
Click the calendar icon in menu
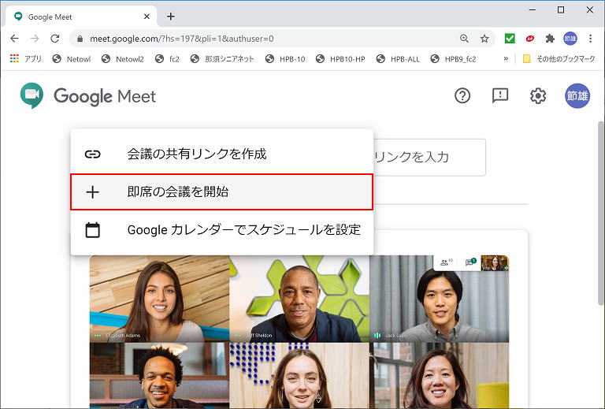click(93, 230)
